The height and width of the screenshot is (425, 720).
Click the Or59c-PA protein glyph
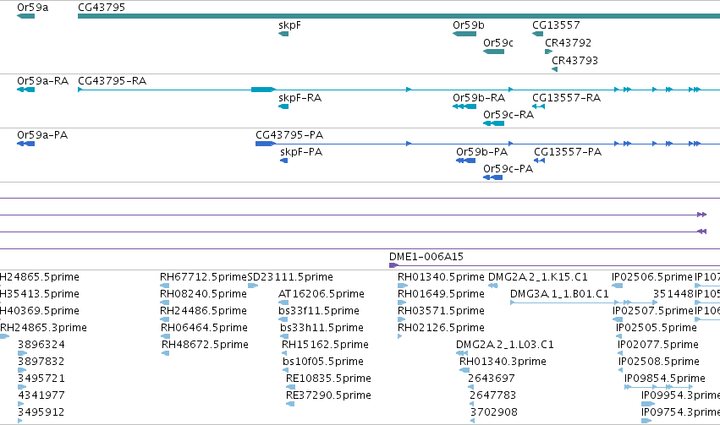click(492, 177)
